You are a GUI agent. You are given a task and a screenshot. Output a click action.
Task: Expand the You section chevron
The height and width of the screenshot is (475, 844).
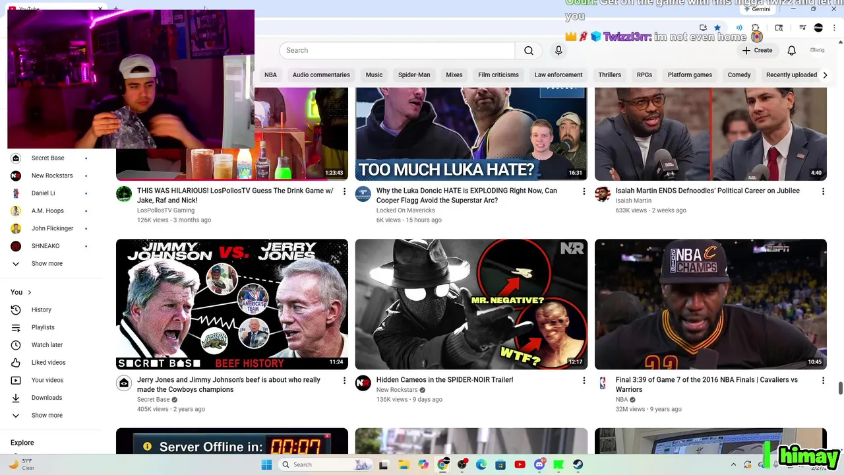29,292
